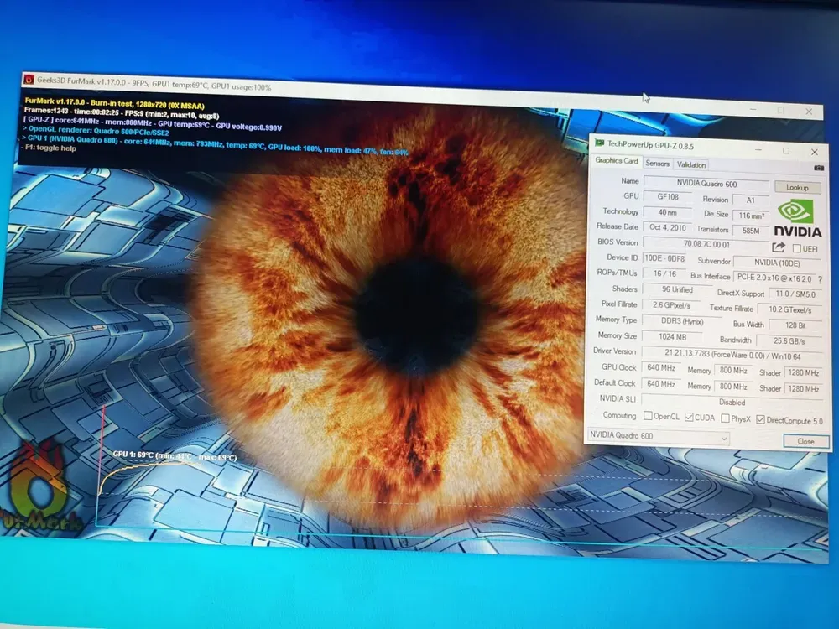Switch to the Sensors tab
This screenshot has height=629, width=839.
[657, 164]
